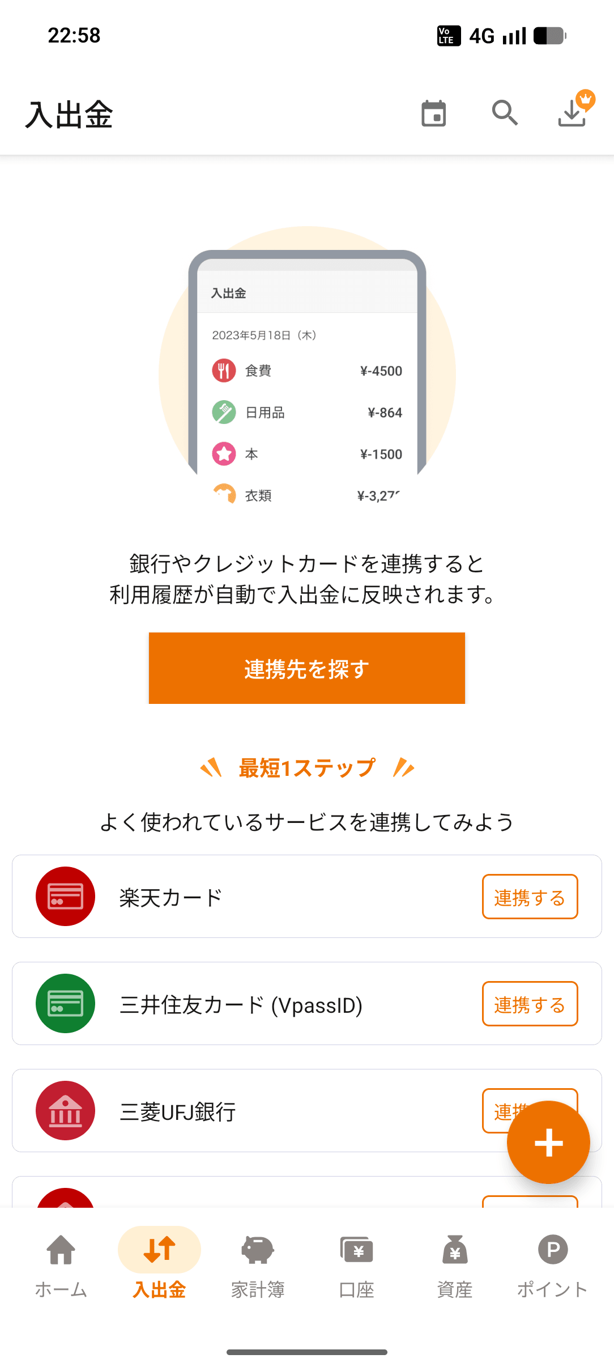Screen dimensions: 614x1367
Task: Tap the 三菱UFJ銀行 bank icon
Action: (65, 1111)
